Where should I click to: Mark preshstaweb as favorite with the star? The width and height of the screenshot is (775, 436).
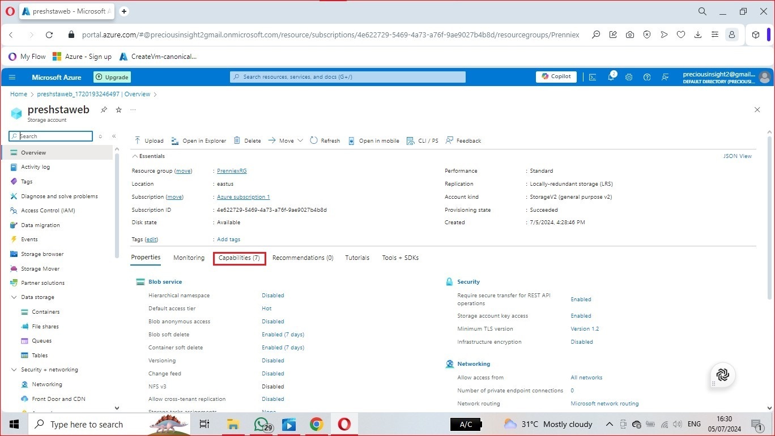click(118, 110)
